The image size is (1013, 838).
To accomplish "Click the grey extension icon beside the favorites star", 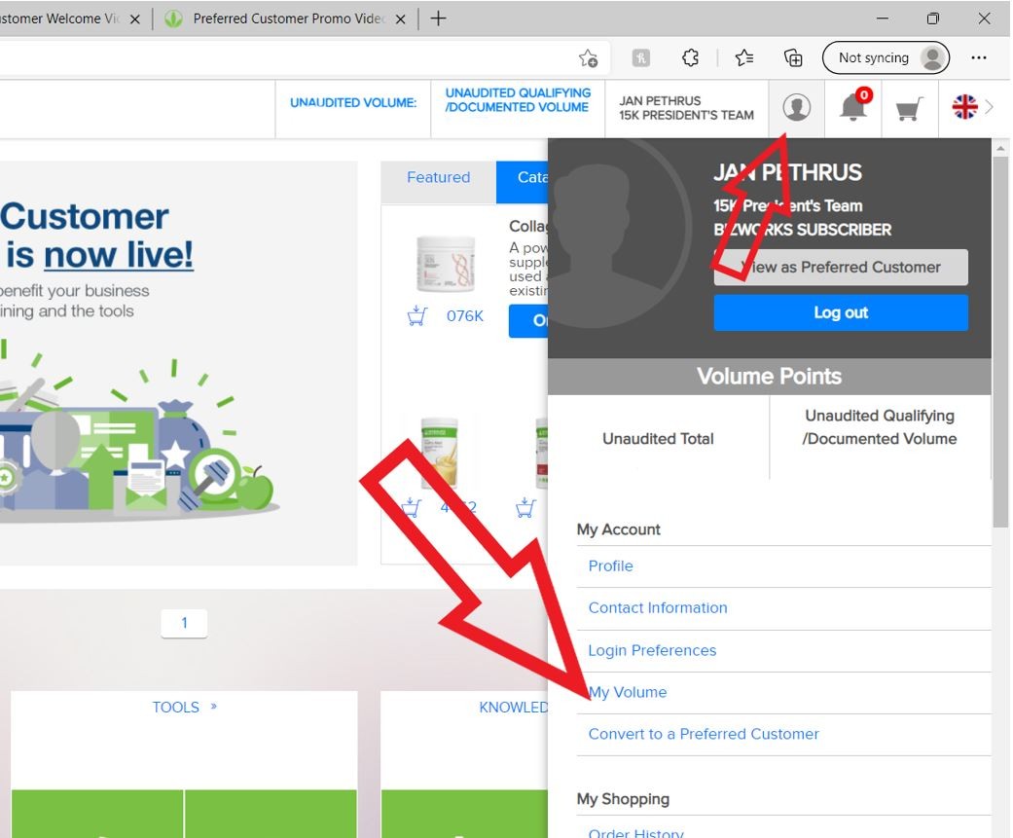I will [x=641, y=58].
